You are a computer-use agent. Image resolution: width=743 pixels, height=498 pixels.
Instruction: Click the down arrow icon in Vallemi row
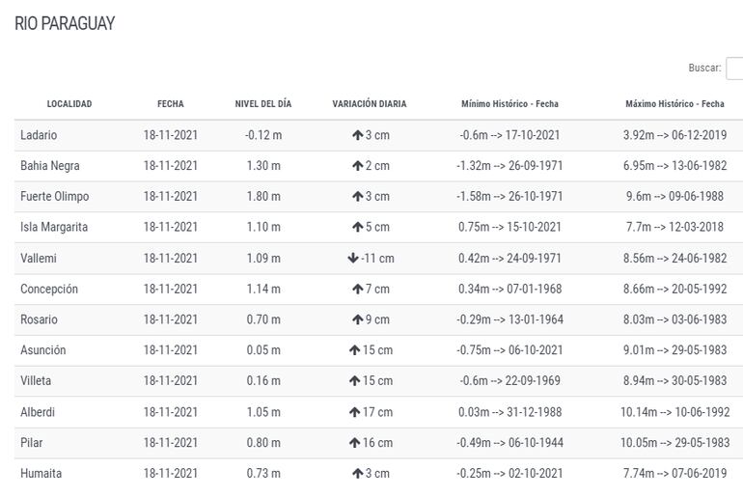[353, 258]
